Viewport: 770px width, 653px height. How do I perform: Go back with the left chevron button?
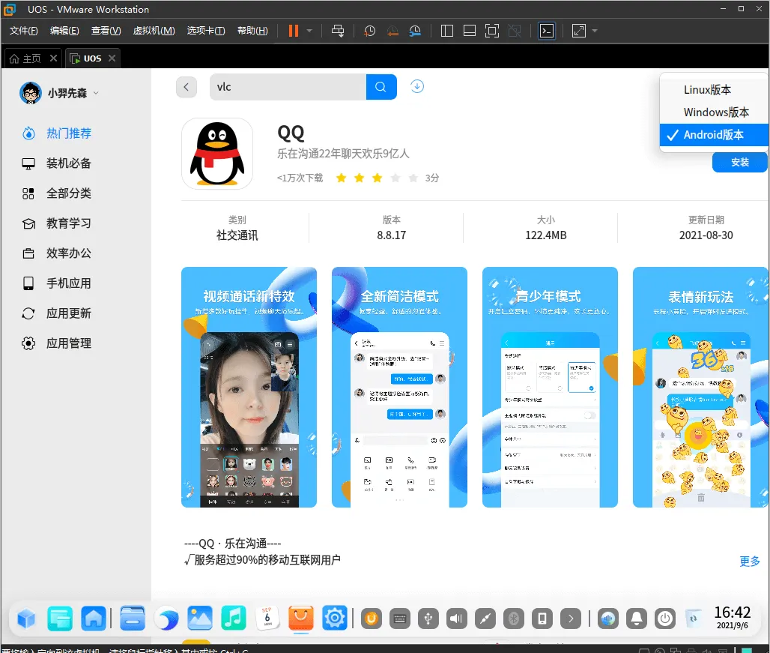[x=186, y=87]
